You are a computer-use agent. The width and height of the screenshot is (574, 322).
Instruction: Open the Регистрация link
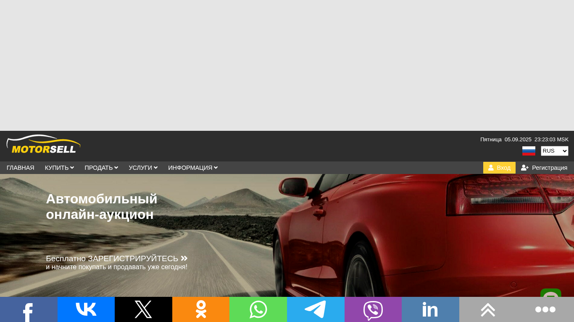[544, 168]
